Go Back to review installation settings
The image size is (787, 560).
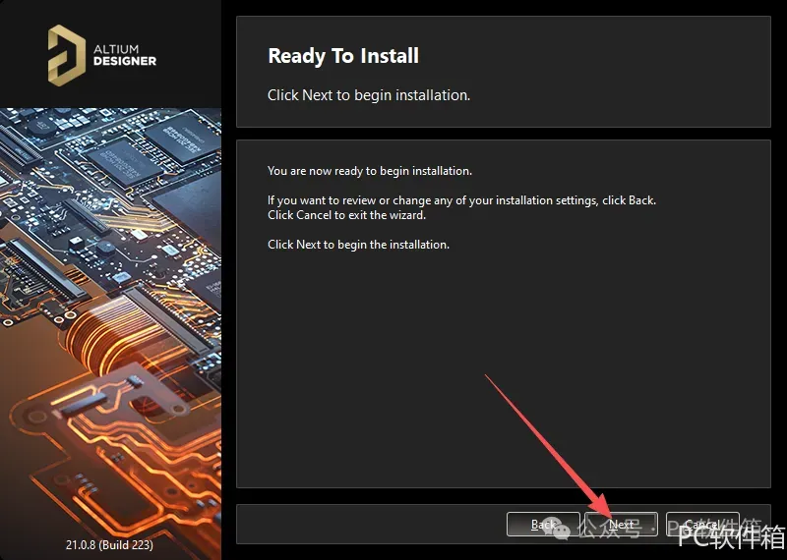(543, 525)
